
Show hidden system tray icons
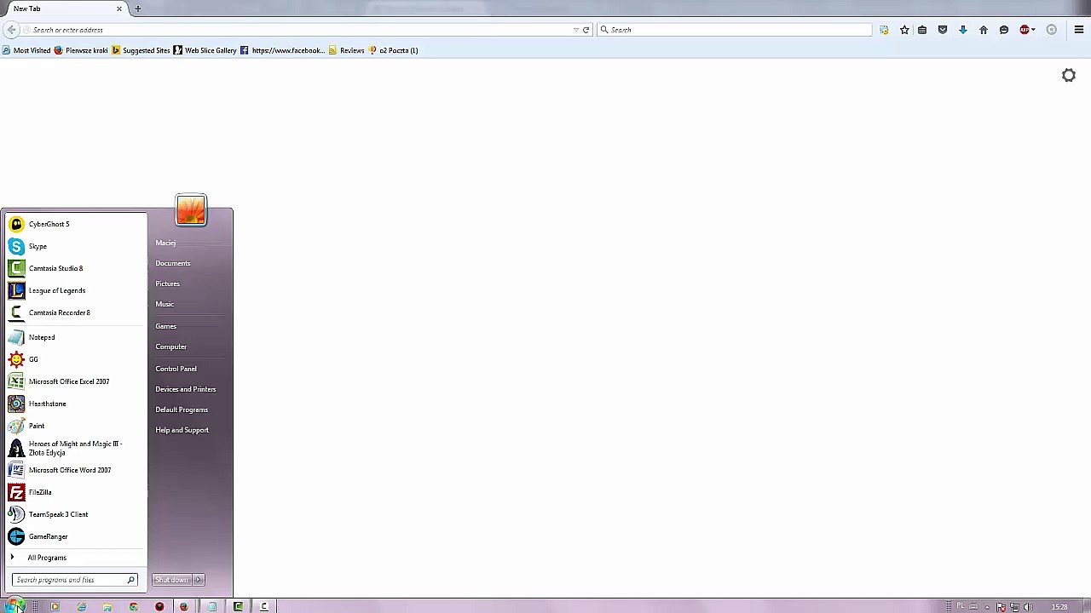tap(988, 607)
